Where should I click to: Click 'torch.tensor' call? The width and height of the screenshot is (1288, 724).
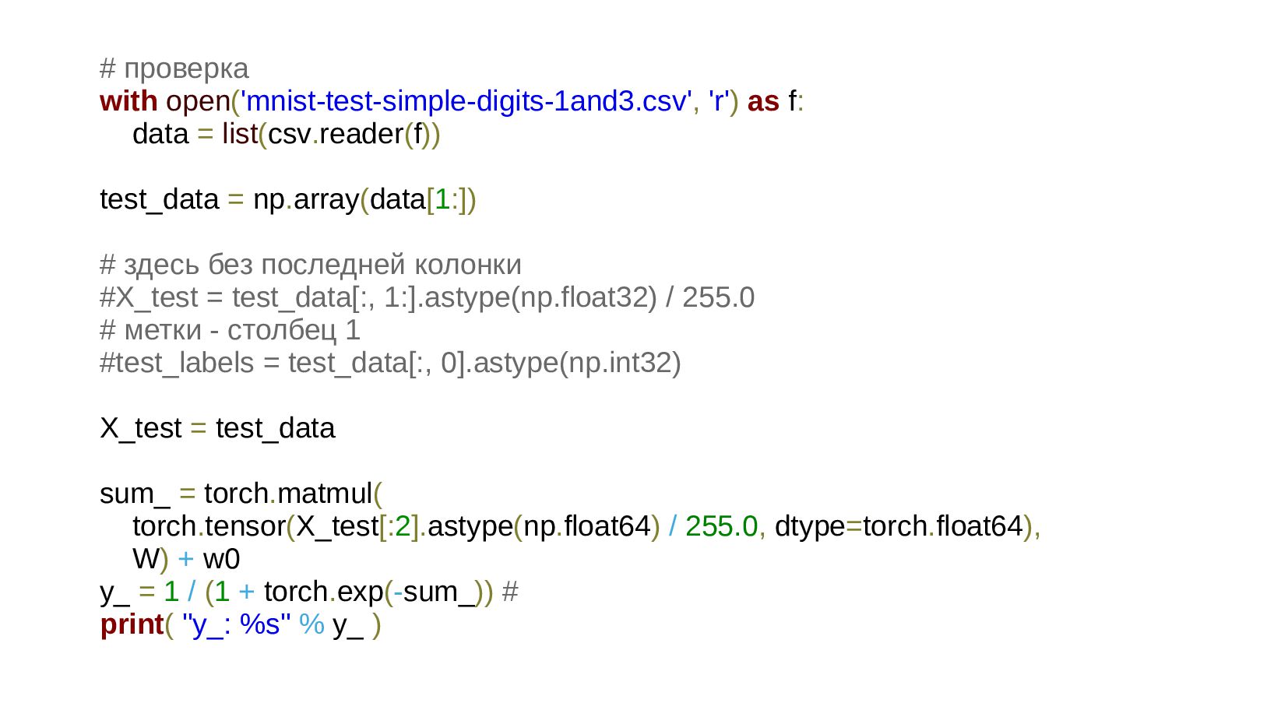[209, 526]
